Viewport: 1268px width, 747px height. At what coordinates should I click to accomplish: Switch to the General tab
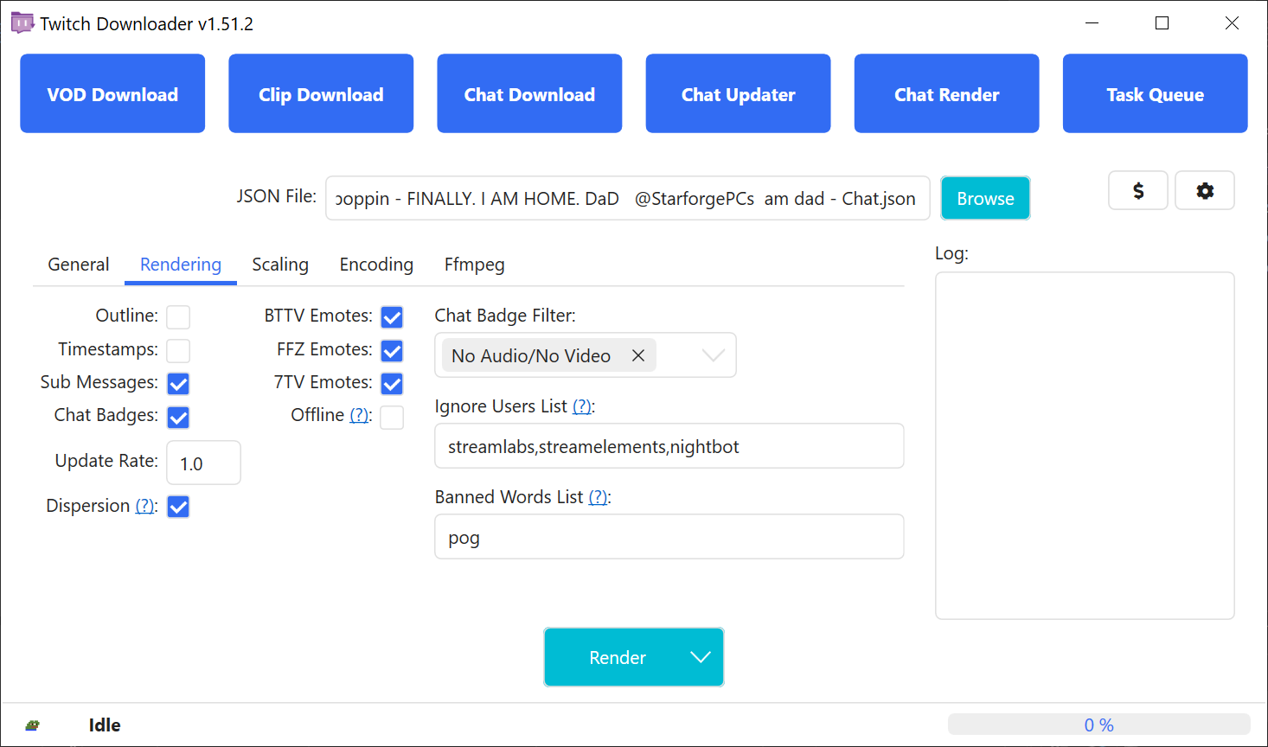[79, 265]
